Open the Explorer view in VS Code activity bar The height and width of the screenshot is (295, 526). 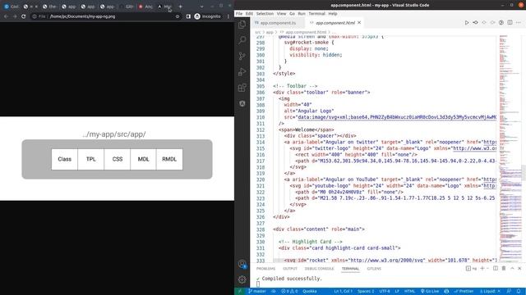242,25
